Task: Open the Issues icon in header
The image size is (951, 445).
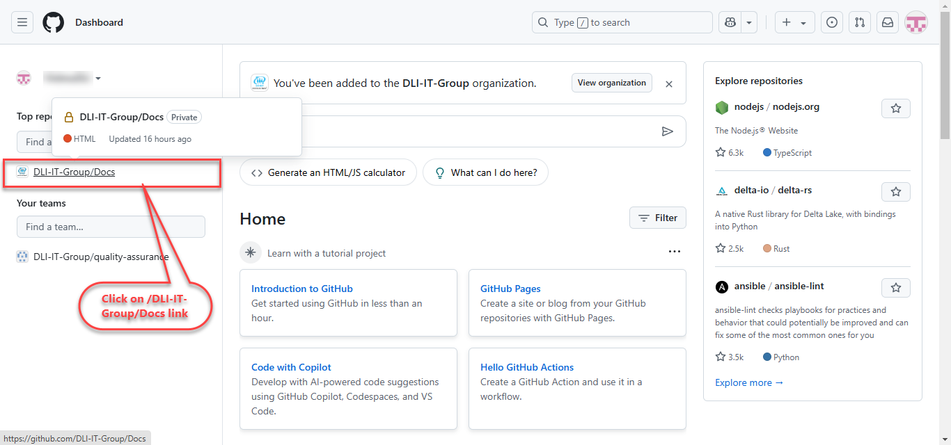Action: click(x=831, y=22)
